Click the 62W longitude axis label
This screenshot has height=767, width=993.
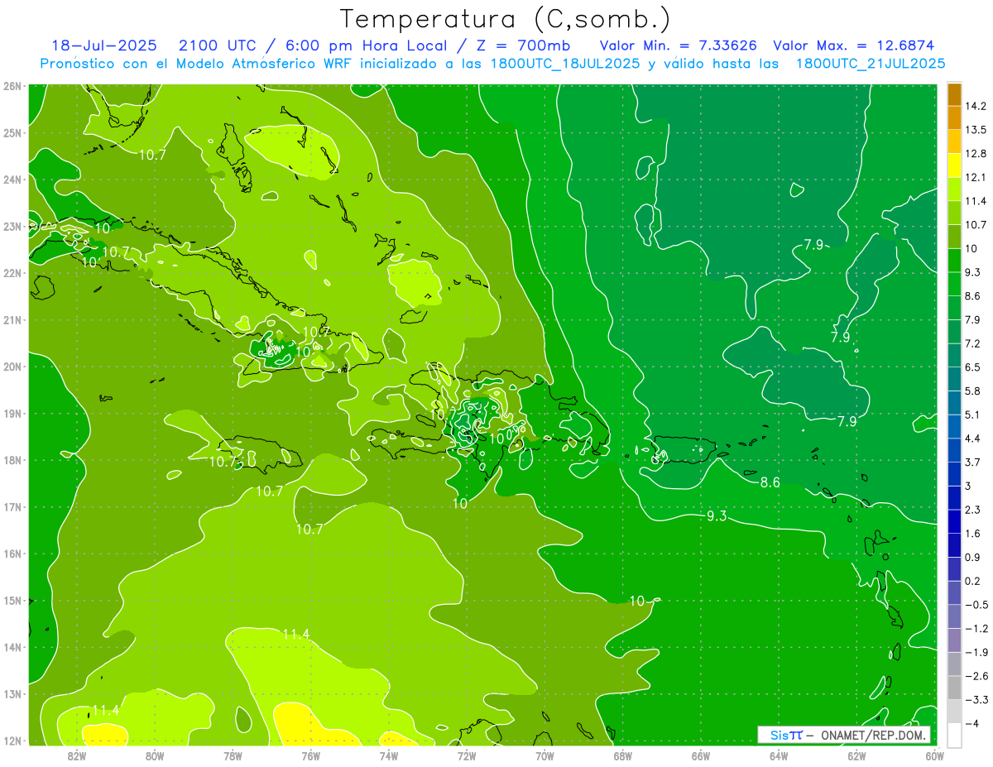click(x=856, y=755)
